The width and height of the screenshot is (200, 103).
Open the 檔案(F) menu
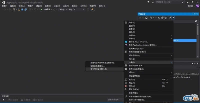point(4,6)
